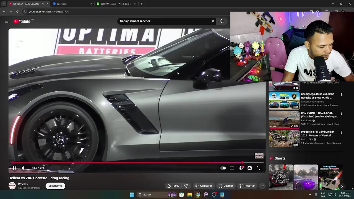Mute the video with the speaker icon
This screenshot has width=354, height=199.
[x=24, y=168]
